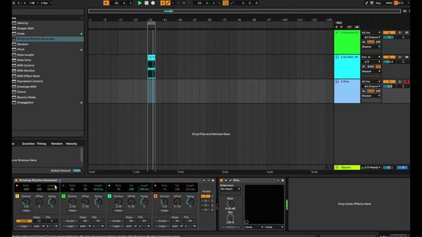Set Diva track monitoring to Off

click(x=378, y=91)
